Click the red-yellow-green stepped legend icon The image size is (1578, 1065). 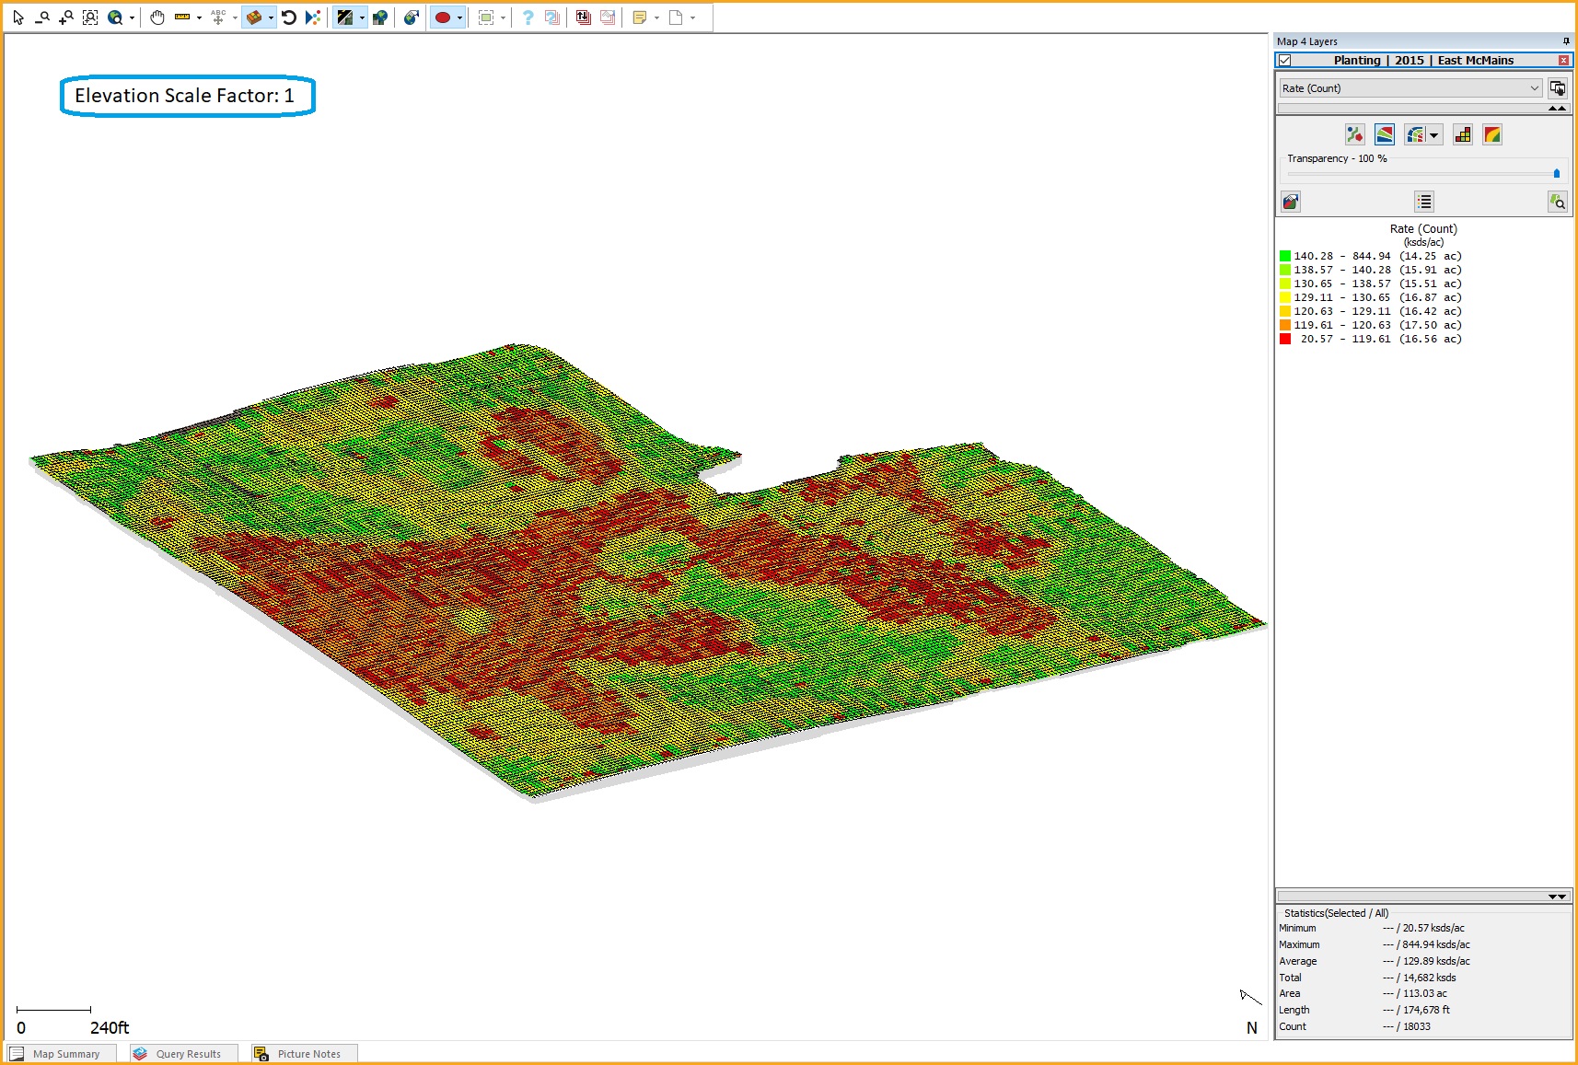[x=1463, y=135]
